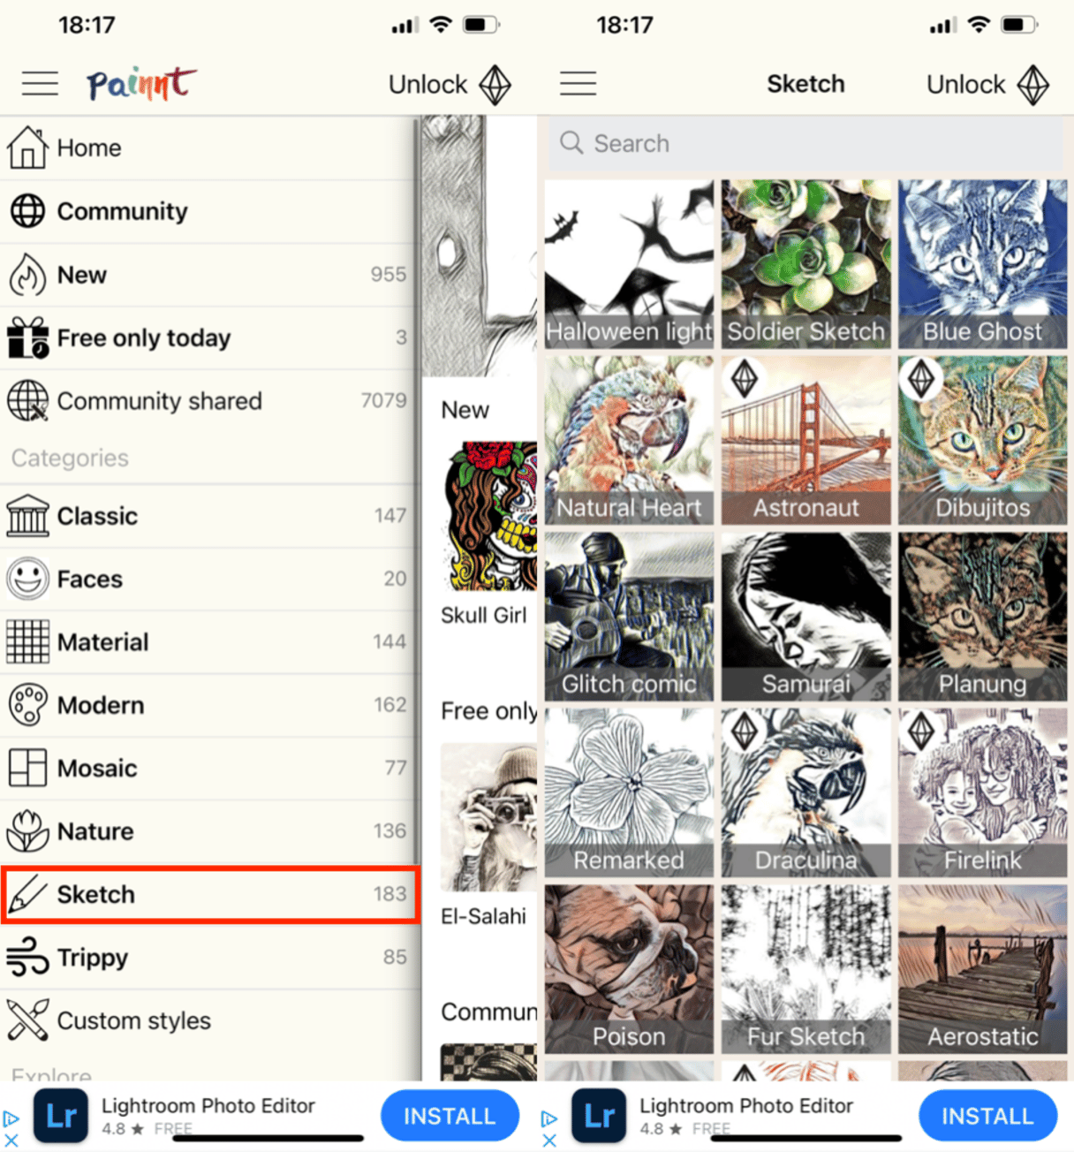Open the hamburger menu beside Painnt logo
Image resolution: width=1074 pixels, height=1152 pixels.
click(x=40, y=84)
